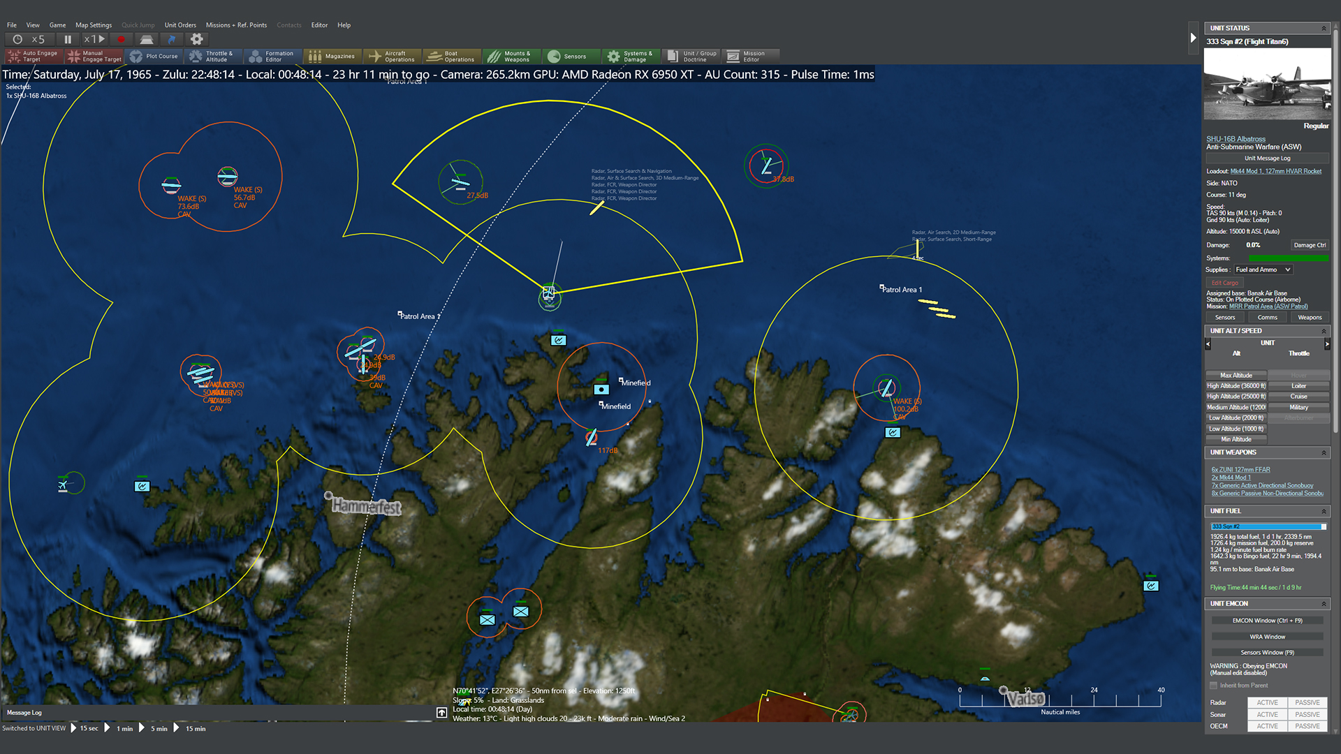This screenshot has height=754, width=1341.
Task: Set altitude to High Altitude 36000 ft
Action: [1236, 386]
